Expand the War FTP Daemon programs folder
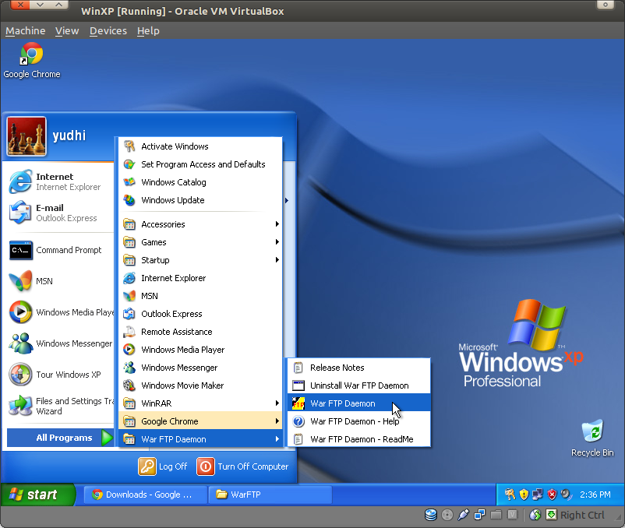Image resolution: width=625 pixels, height=528 pixels. 200,439
